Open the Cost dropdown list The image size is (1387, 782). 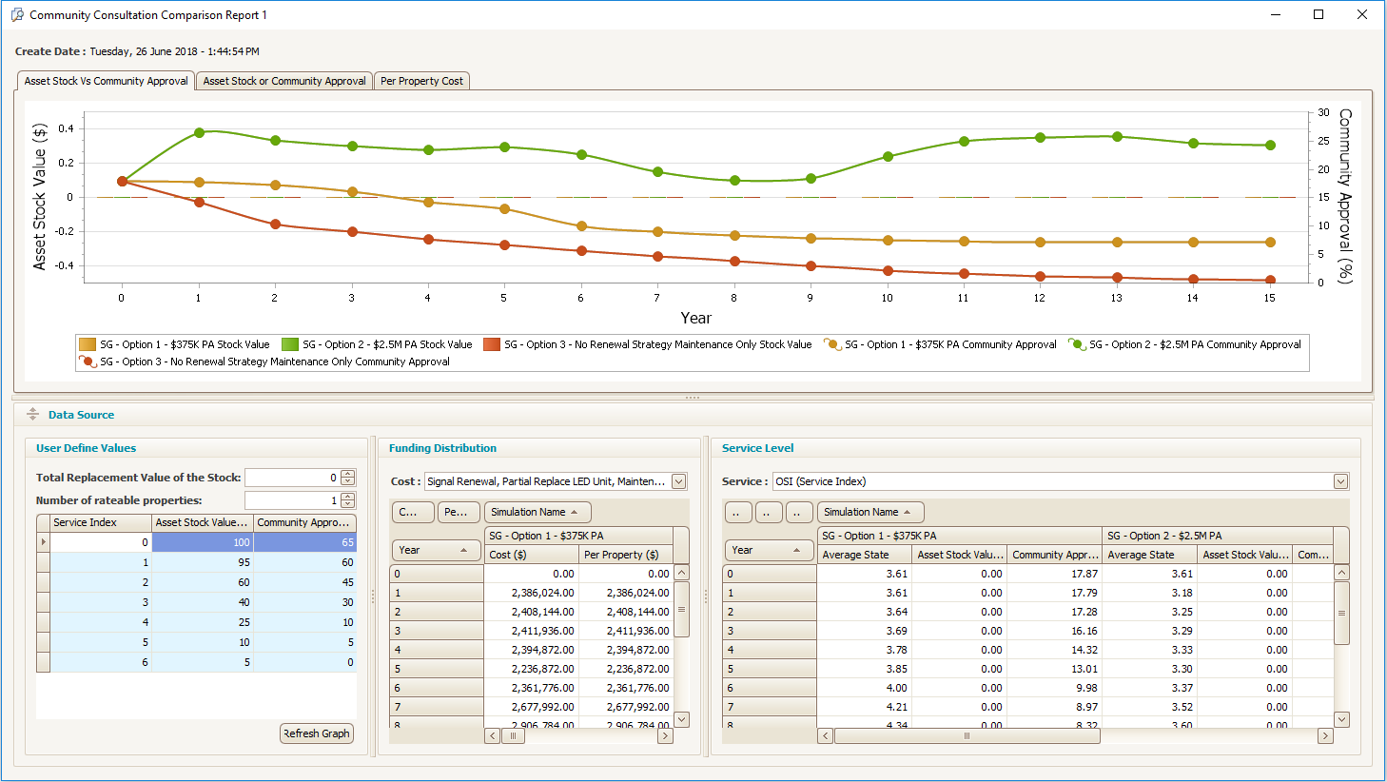[x=679, y=481]
